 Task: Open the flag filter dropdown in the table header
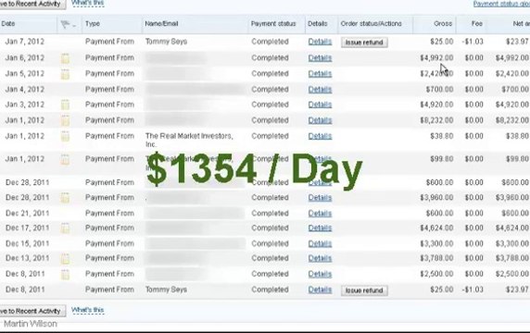point(68,24)
